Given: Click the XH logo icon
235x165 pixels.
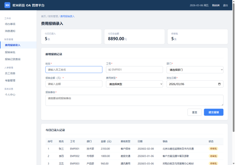Looking at the screenshot, I should click(x=7, y=5).
